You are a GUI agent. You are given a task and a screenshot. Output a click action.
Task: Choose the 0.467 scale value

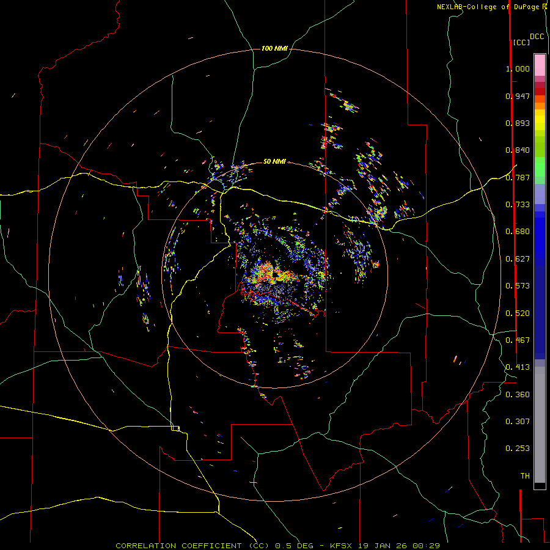[518, 340]
